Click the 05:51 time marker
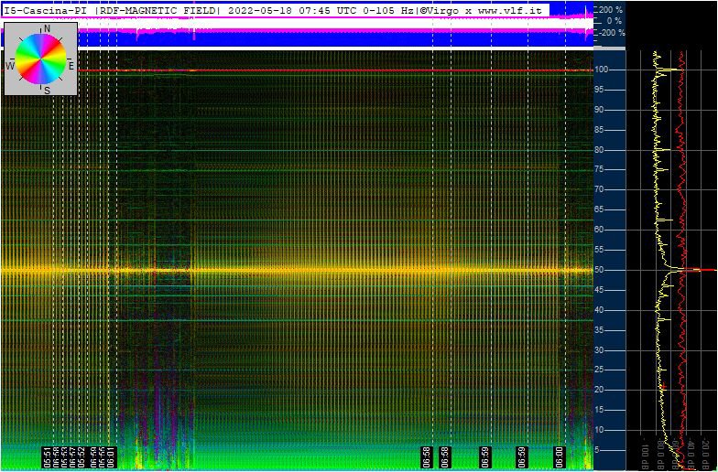 coord(47,456)
